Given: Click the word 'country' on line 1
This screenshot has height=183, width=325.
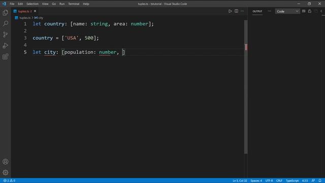Looking at the screenshot, I should point(54,24).
